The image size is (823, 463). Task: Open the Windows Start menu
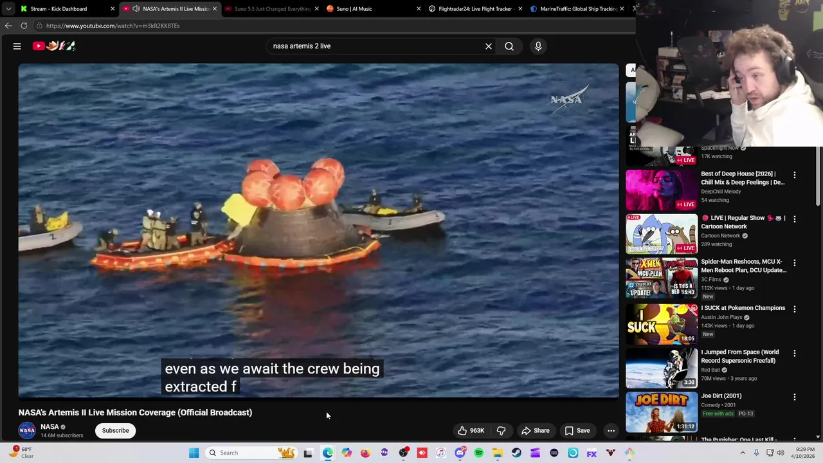[x=194, y=453]
